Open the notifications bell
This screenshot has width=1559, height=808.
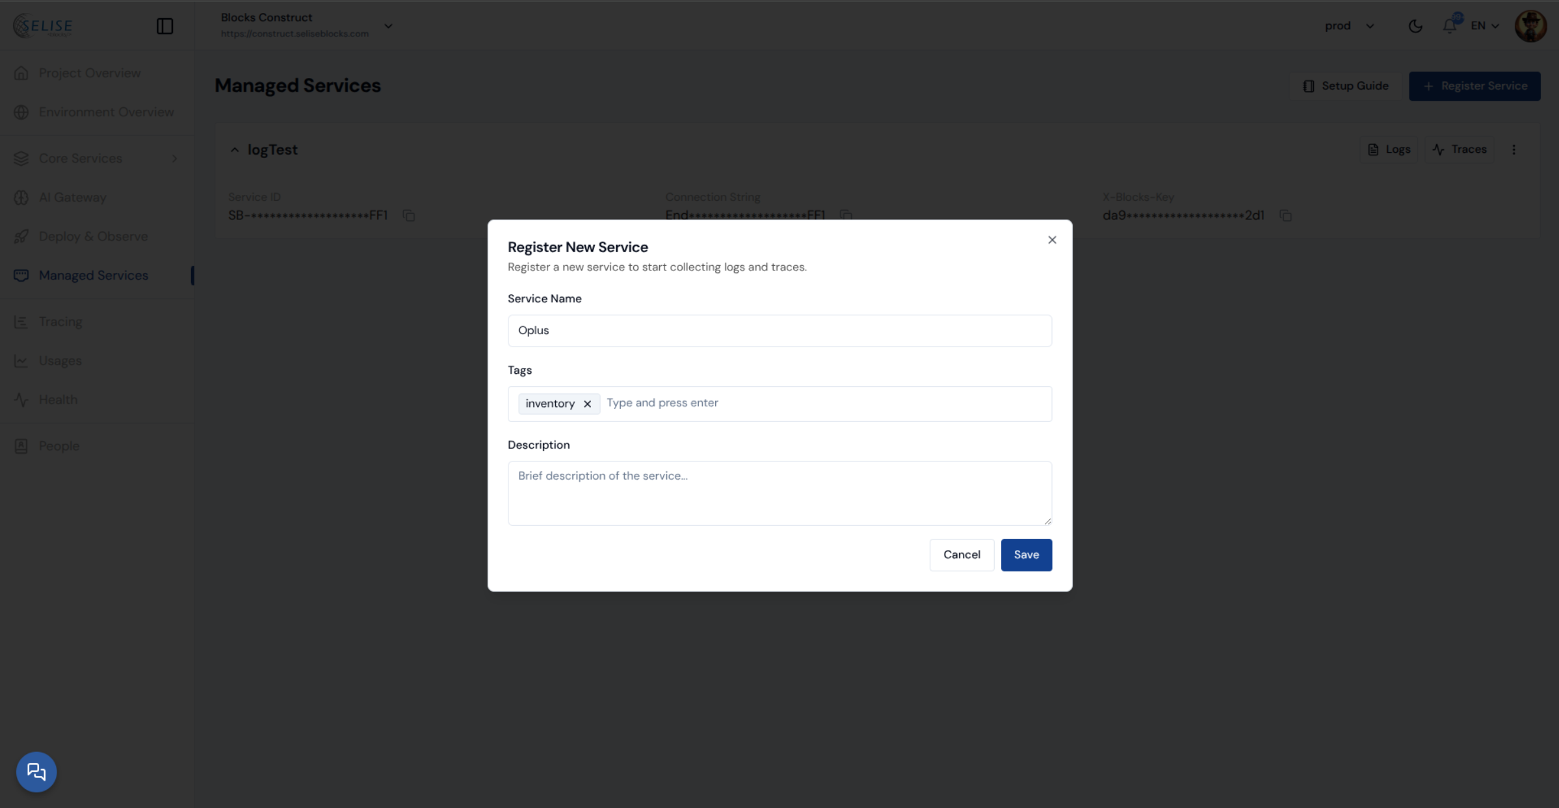click(1449, 26)
